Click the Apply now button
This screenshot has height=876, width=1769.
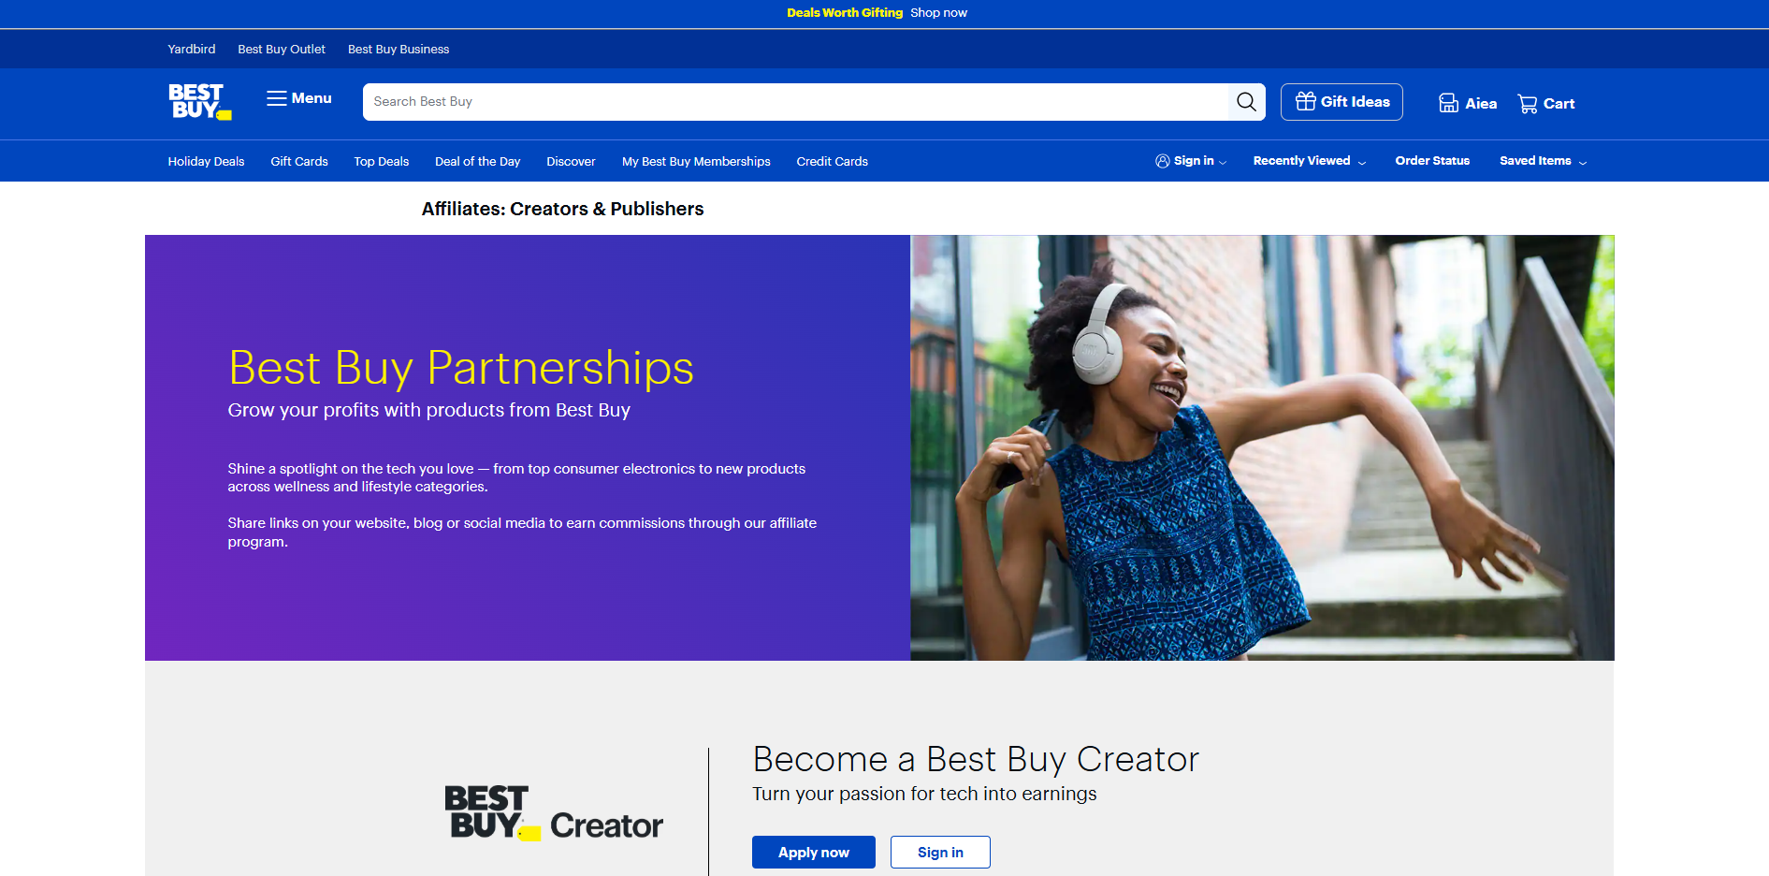click(814, 853)
